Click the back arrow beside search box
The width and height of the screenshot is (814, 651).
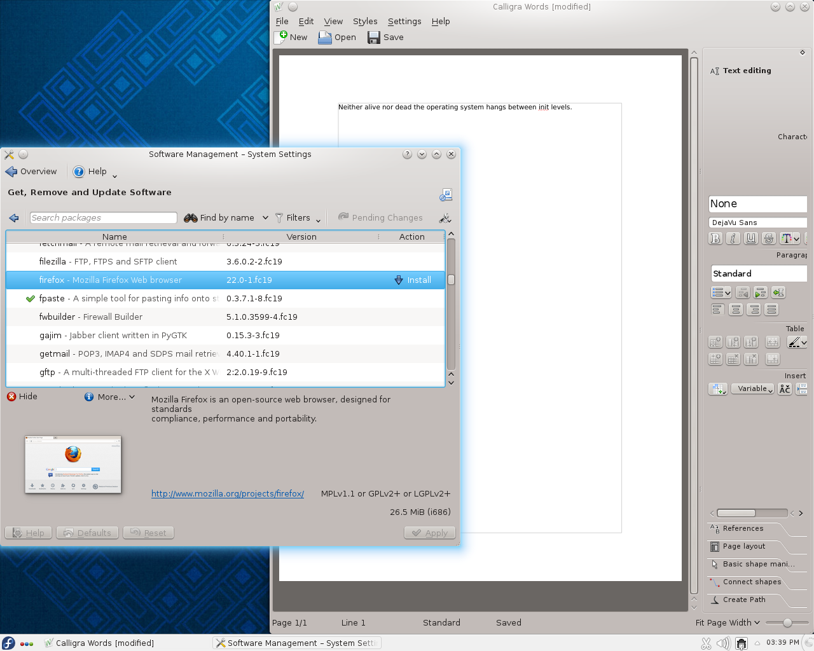[14, 218]
